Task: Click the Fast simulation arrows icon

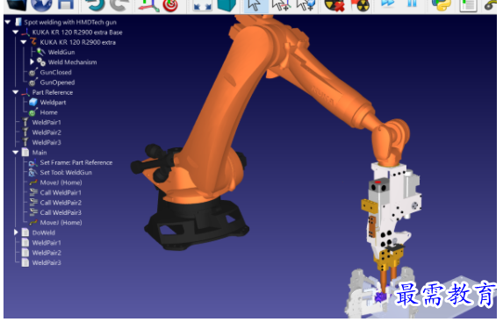Action: pos(387,4)
